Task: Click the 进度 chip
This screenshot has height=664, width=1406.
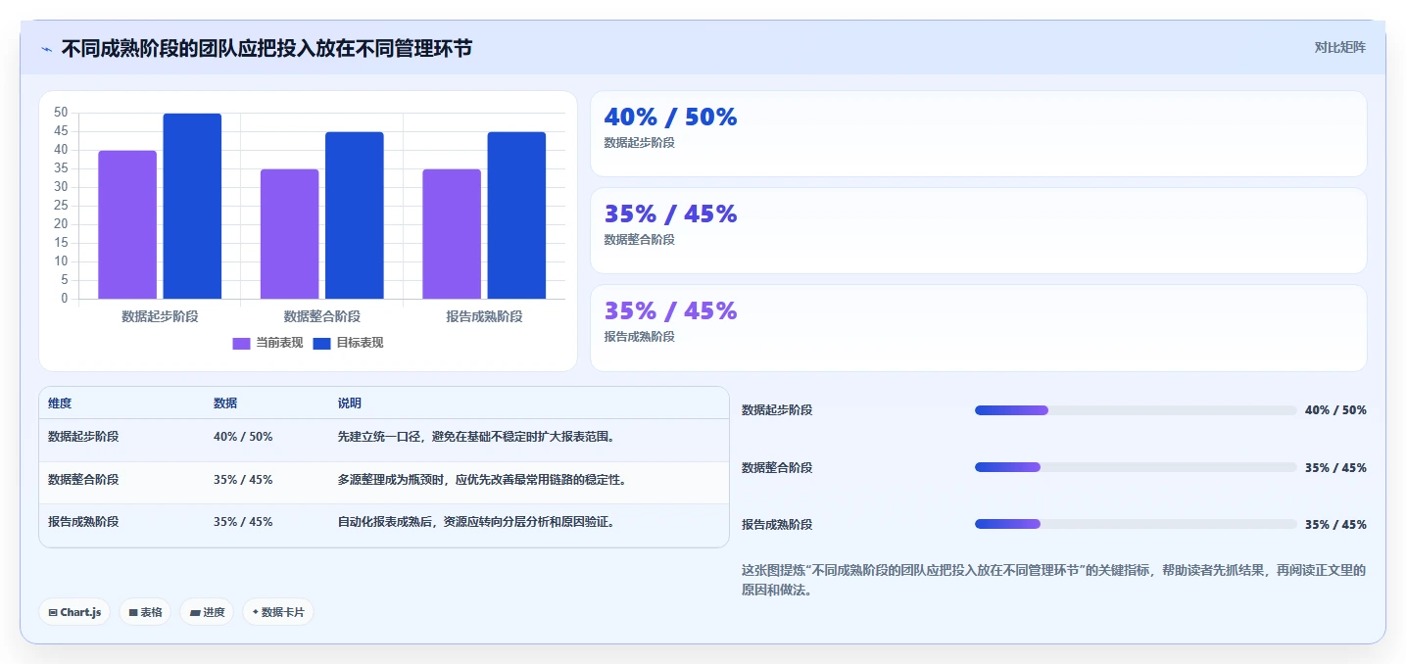Action: point(207,612)
